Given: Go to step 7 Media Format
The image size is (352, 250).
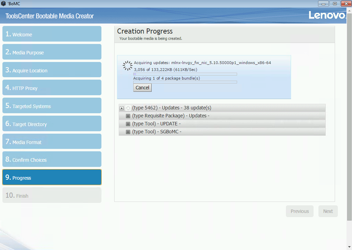Looking at the screenshot, I should [x=52, y=142].
